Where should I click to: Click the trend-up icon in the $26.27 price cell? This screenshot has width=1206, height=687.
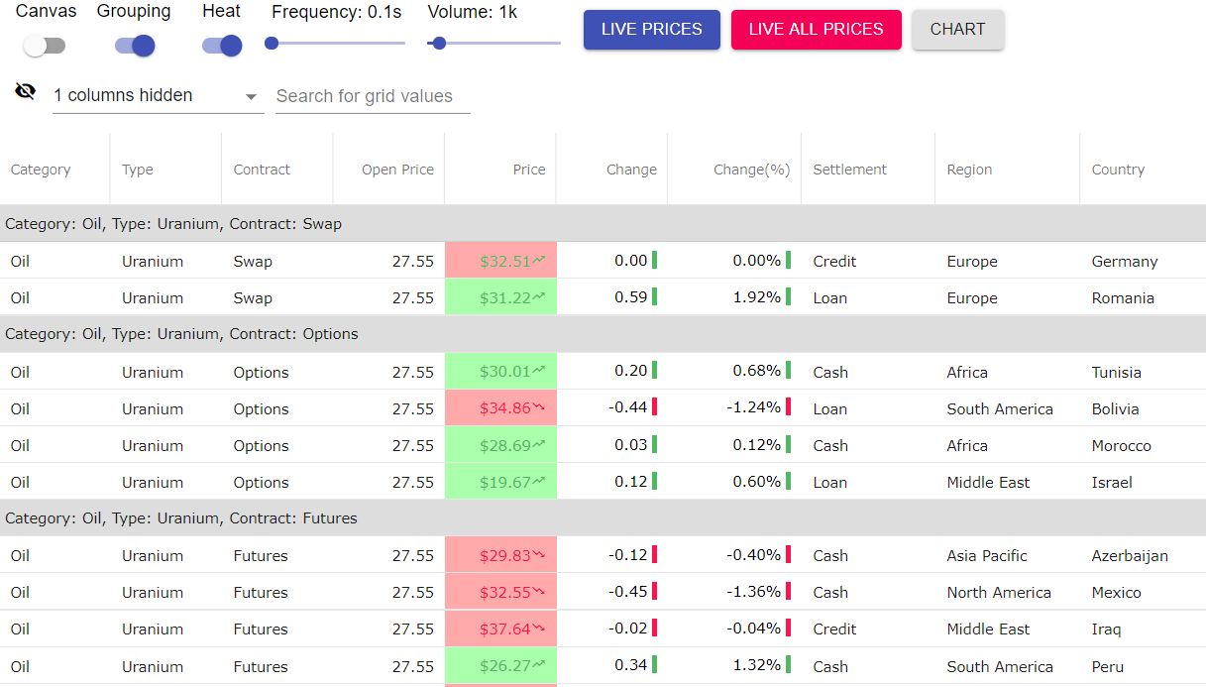(539, 666)
